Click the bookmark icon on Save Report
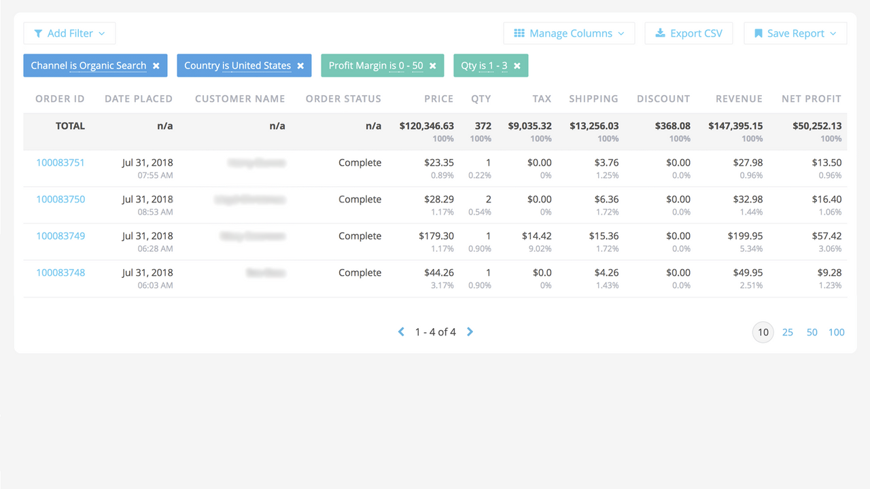The image size is (870, 489). pyautogui.click(x=758, y=33)
